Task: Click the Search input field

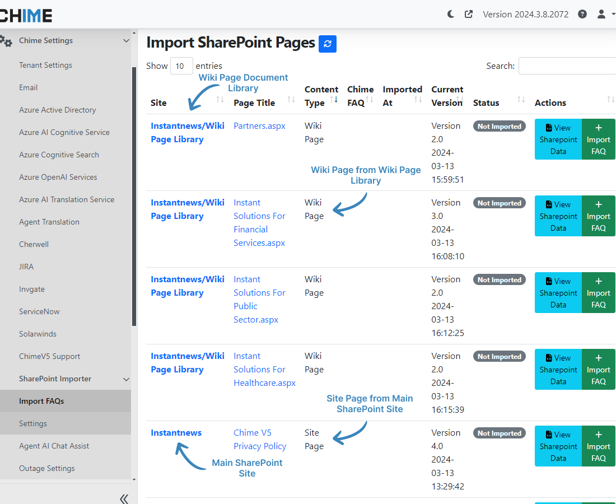Action: click(x=567, y=66)
